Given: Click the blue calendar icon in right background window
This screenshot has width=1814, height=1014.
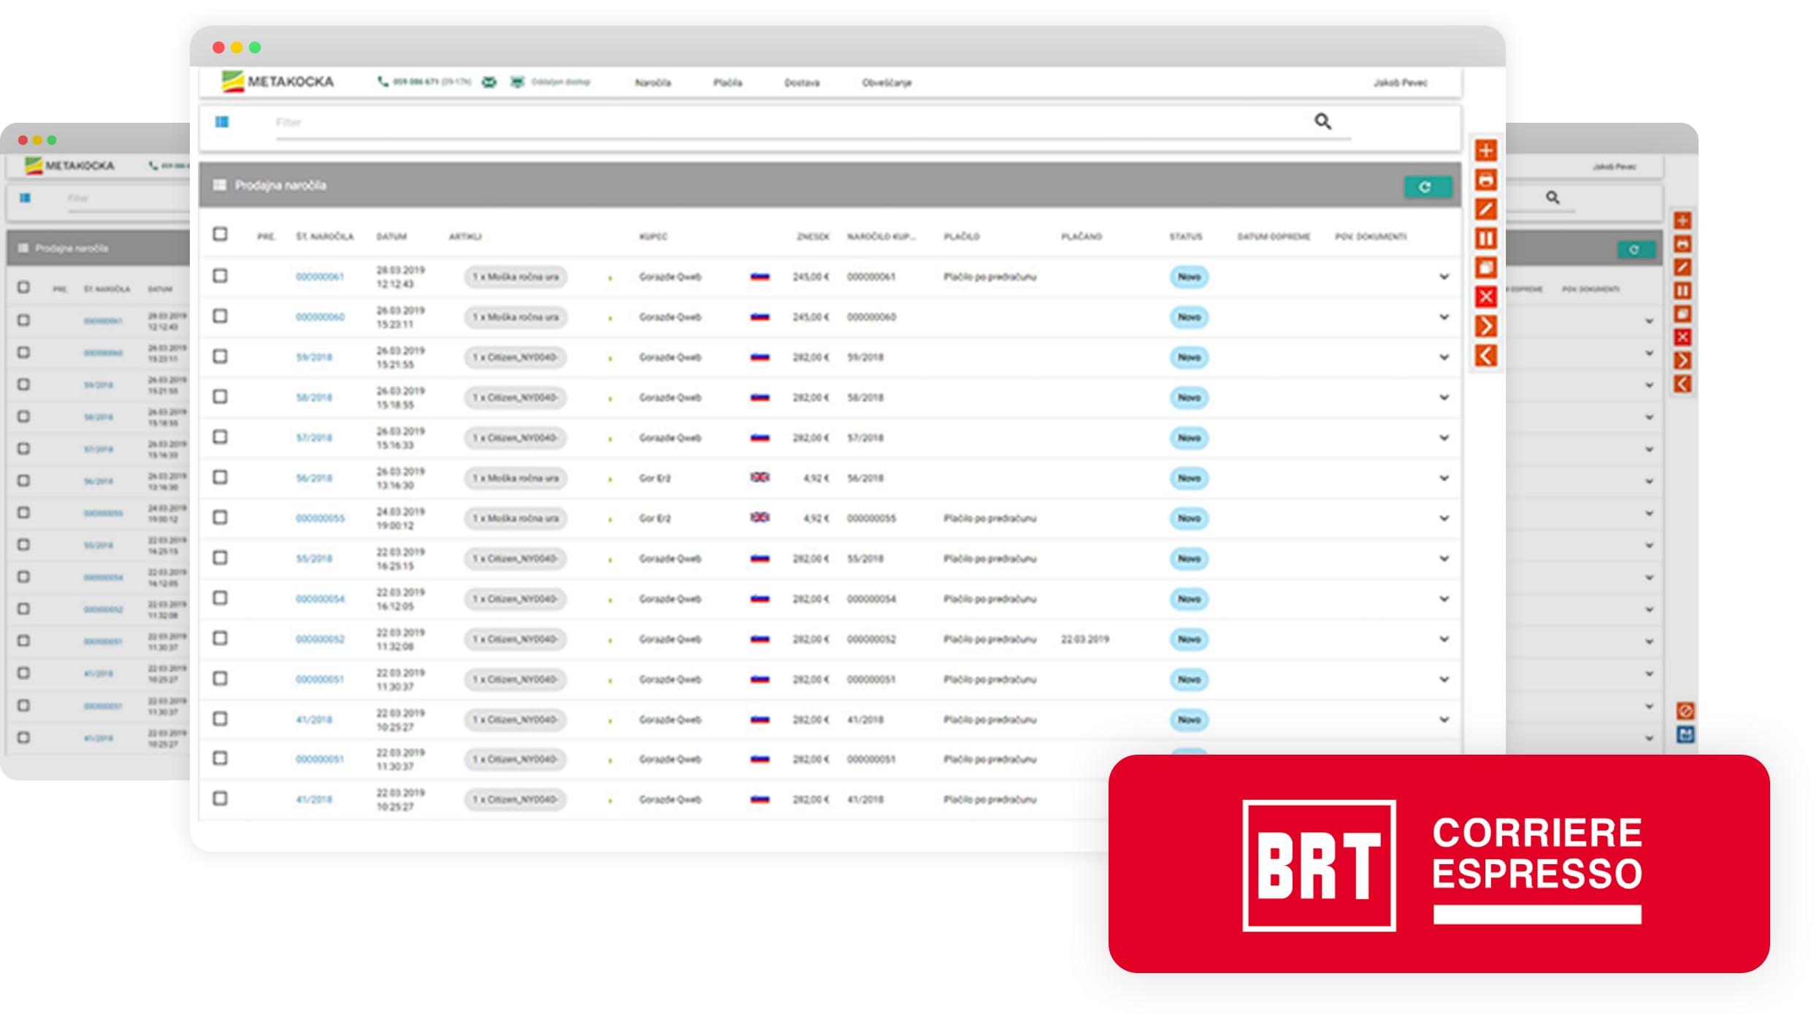Looking at the screenshot, I should coord(1685,734).
